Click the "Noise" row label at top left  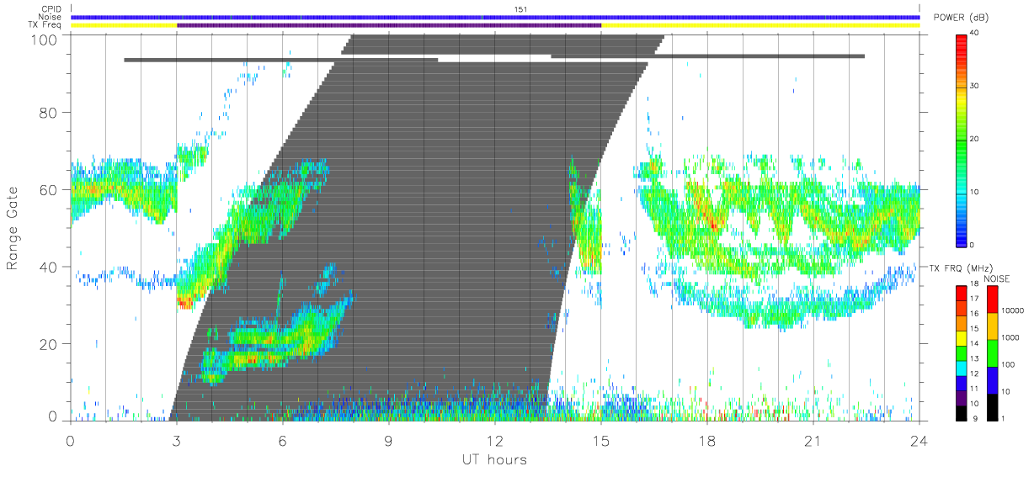[x=51, y=17]
